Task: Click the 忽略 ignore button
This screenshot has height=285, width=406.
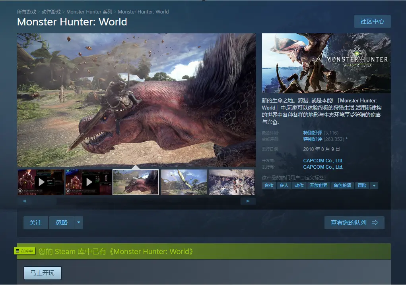Action: [x=62, y=223]
